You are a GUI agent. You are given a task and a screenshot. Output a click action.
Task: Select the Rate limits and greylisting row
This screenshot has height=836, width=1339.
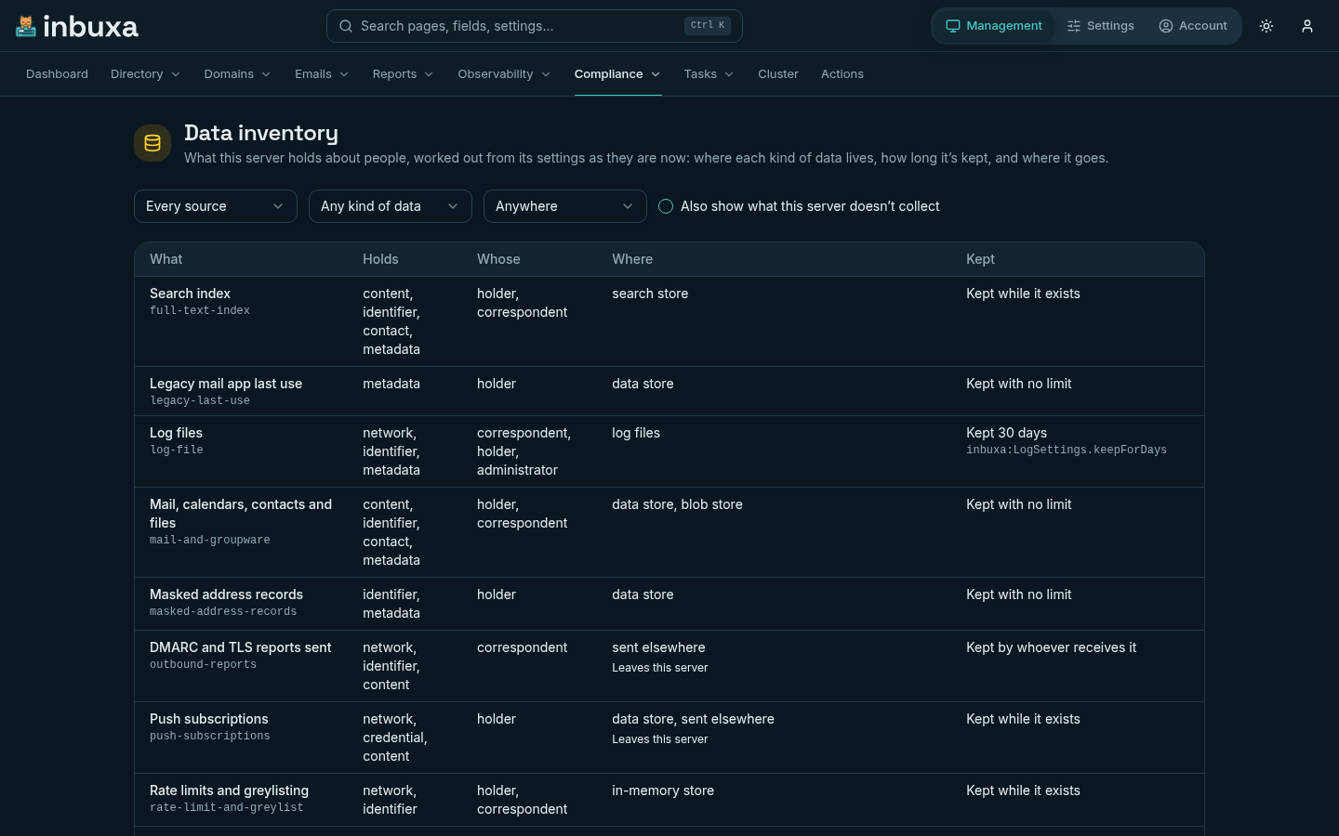coord(669,800)
